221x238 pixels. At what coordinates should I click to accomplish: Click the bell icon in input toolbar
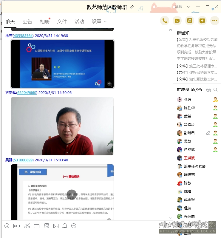tap(65, 226)
